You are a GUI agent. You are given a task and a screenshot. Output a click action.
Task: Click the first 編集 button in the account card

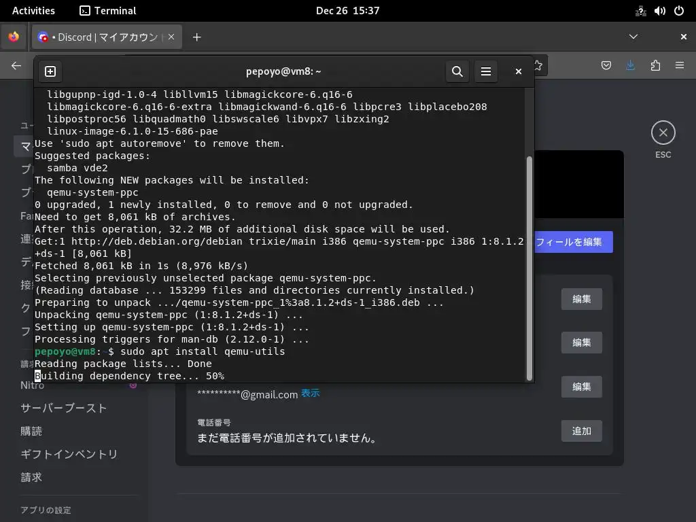[582, 299]
